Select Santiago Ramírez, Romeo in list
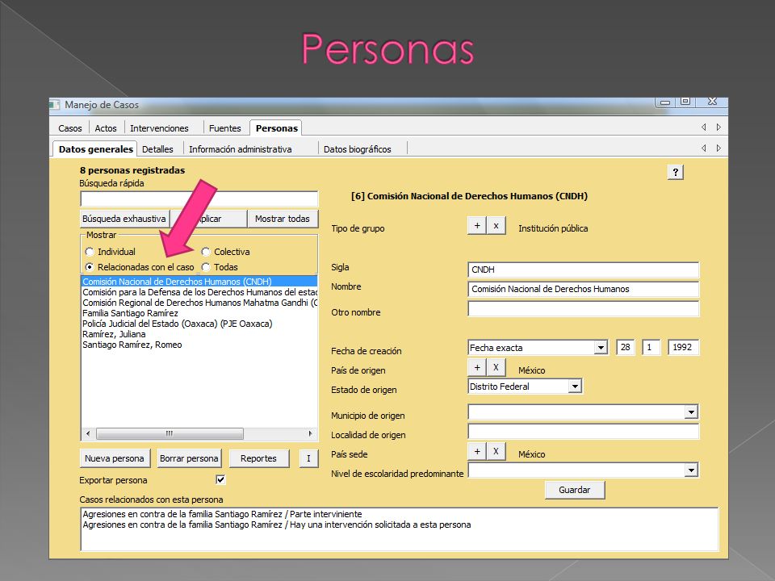This screenshot has height=581, width=775. (199, 345)
